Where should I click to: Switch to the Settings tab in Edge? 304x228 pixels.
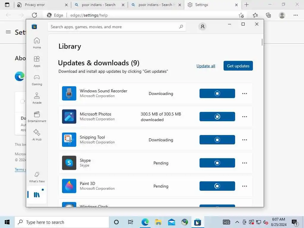click(213, 5)
